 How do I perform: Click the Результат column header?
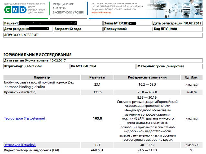[x=97, y=77]
